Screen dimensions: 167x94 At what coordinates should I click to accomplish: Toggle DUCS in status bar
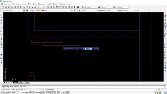click(x=55, y=93)
